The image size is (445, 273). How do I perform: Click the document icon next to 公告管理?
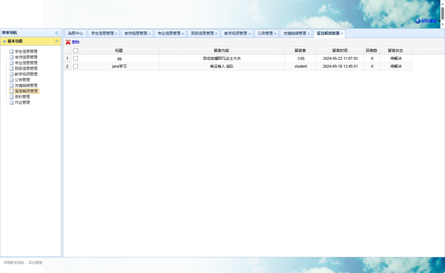tap(11, 80)
